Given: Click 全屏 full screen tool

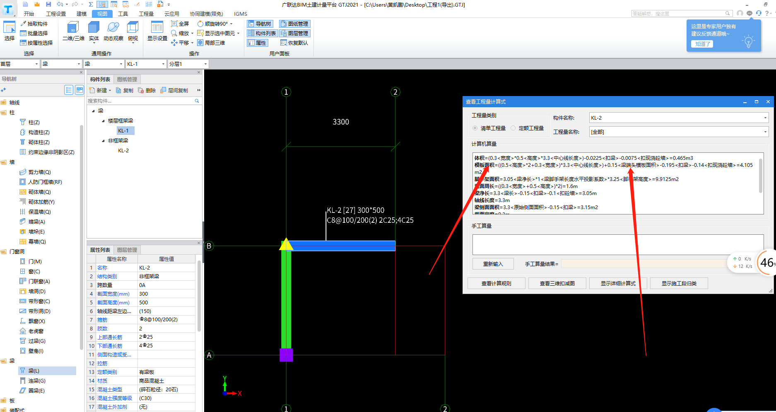Looking at the screenshot, I should (x=180, y=24).
